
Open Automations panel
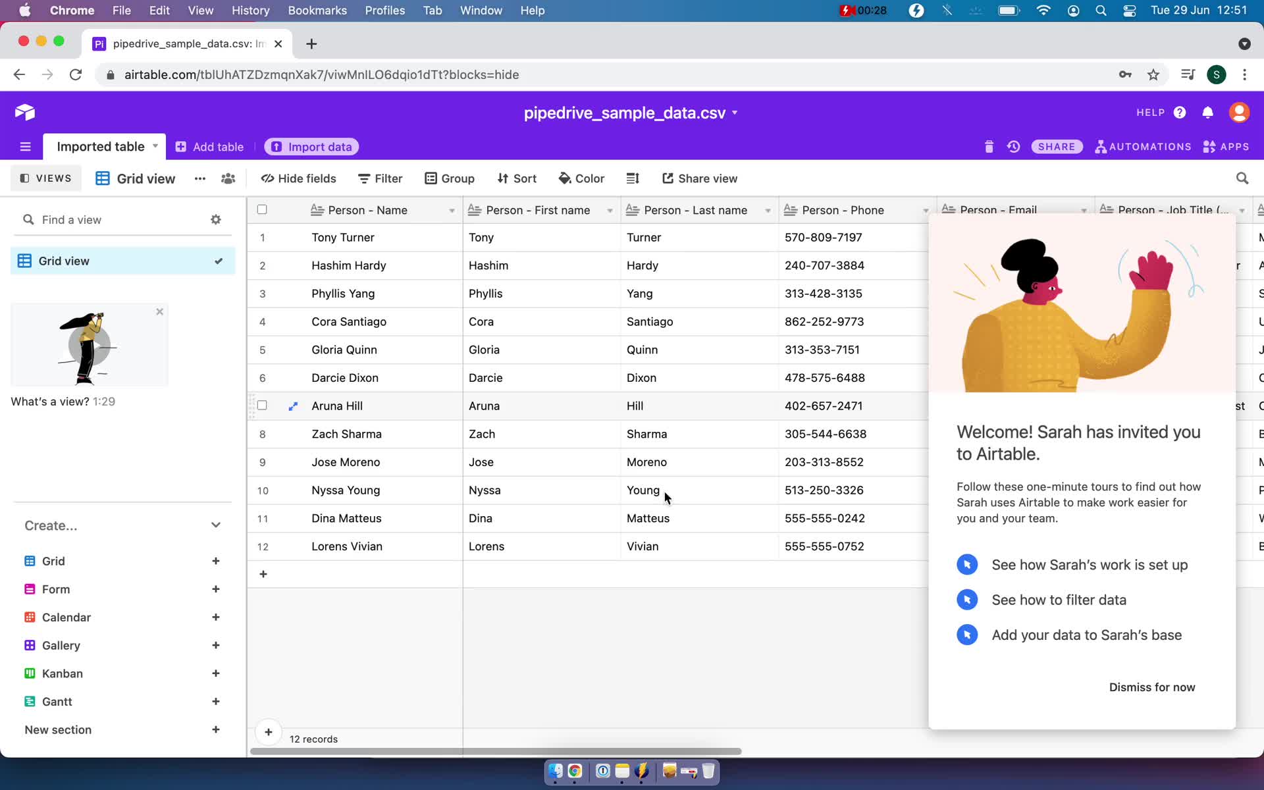click(x=1143, y=147)
